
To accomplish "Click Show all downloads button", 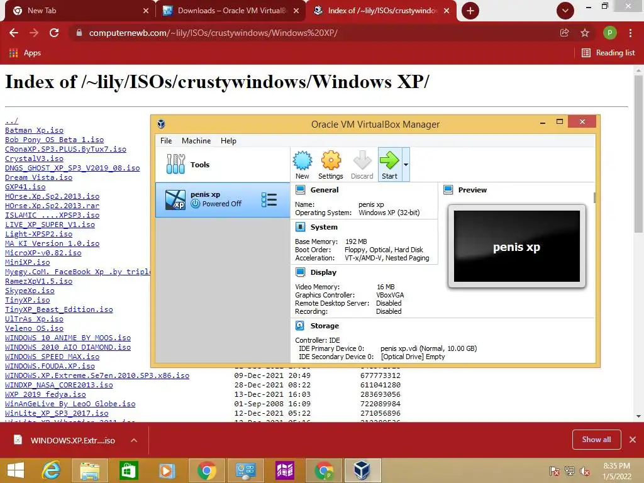I will (596, 440).
